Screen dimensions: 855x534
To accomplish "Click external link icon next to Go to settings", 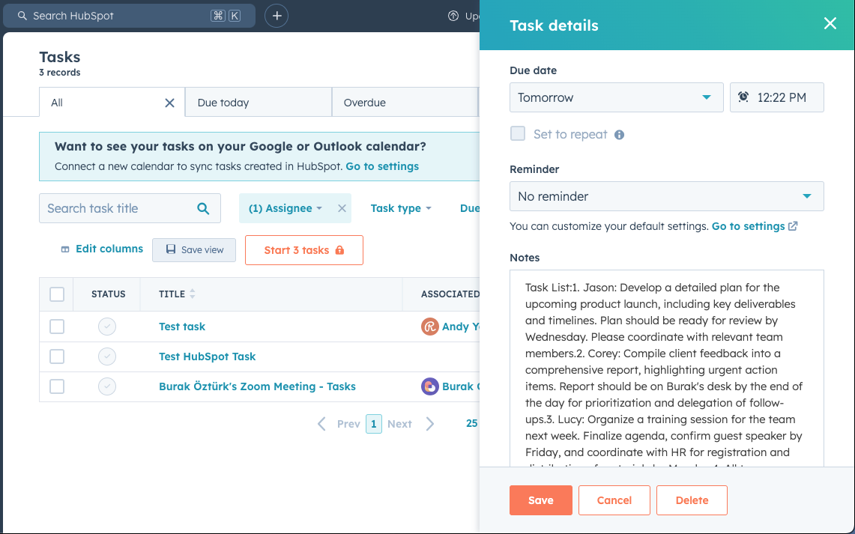I will [793, 225].
